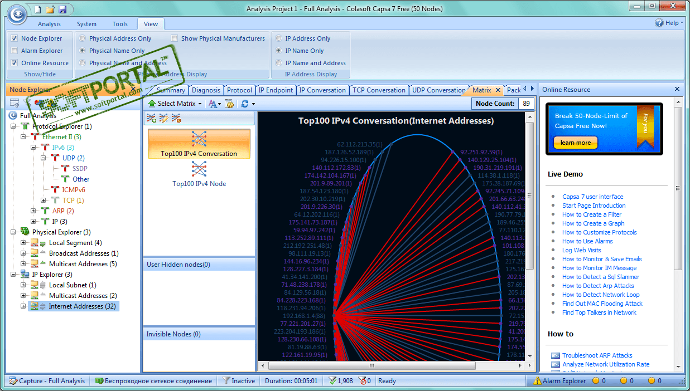This screenshot has width=690, height=391.
Task: Click the add matrix icon
Action: (151, 118)
